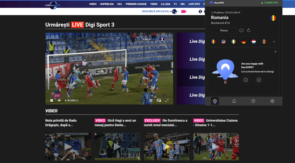Select the fourth Live Digi channel entry
This screenshot has width=295, height=163.
[191, 95]
